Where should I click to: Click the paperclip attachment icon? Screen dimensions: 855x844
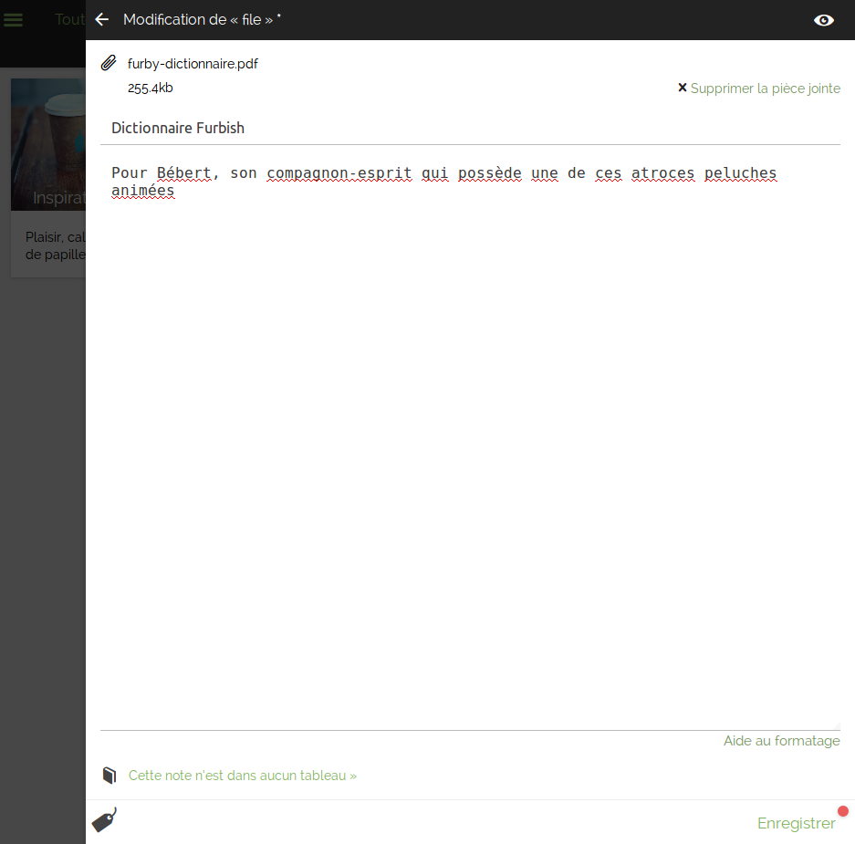[x=109, y=63]
